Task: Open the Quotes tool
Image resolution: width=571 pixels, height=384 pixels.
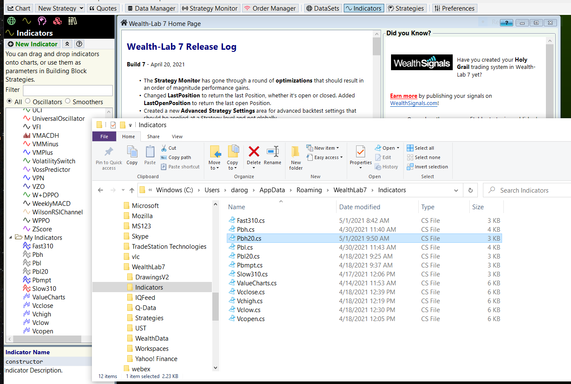Action: pos(103,8)
